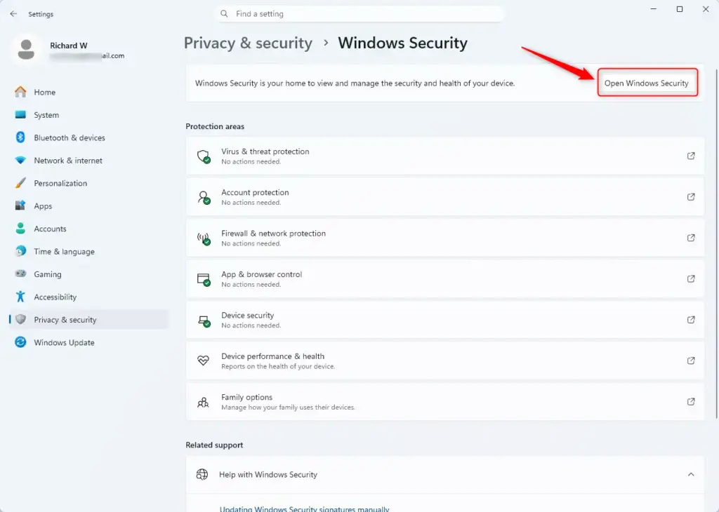Open the Updating Windows Security signatures manually link
The image size is (719, 512).
[304, 508]
